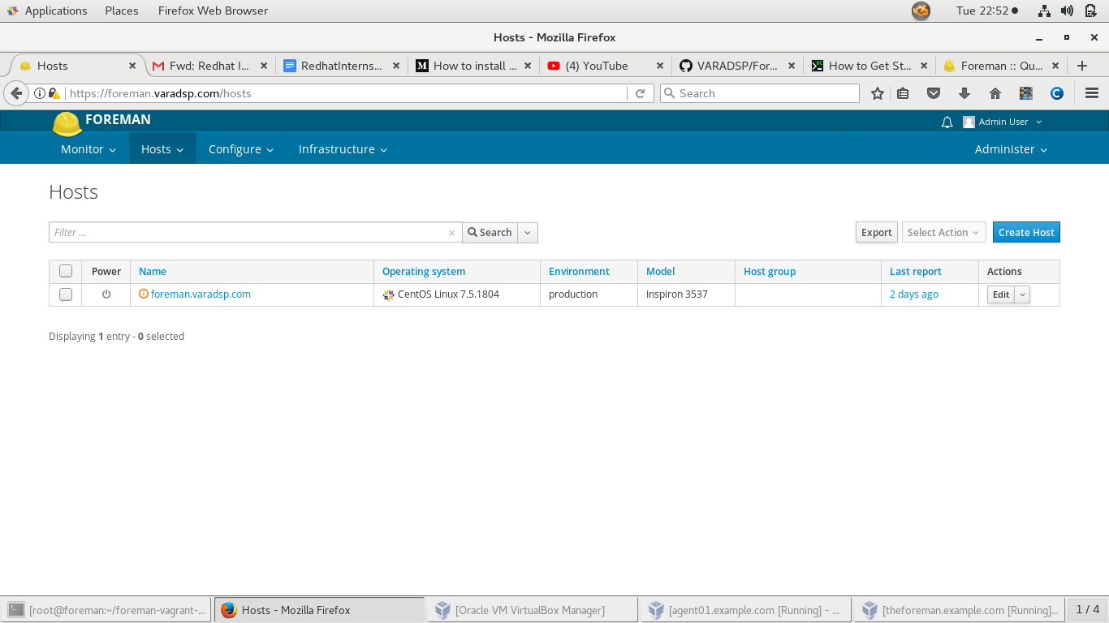
Task: Show site identity info icon
Action: pyautogui.click(x=39, y=93)
